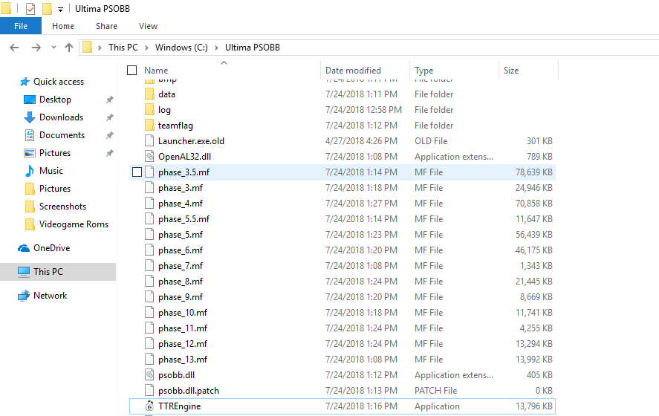The image size is (659, 416).
Task: Click Ultima PSOBB in the address path
Action: pos(252,47)
